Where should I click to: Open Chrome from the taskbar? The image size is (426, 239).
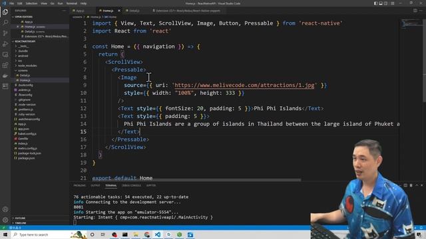[147, 234]
